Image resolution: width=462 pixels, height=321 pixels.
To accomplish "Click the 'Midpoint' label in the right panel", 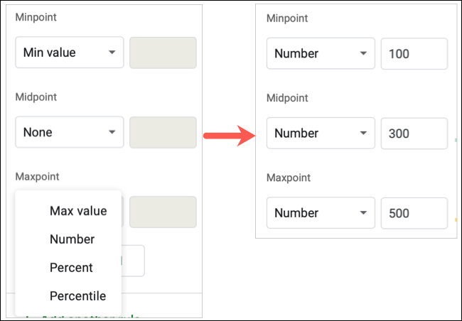I will tap(288, 96).
